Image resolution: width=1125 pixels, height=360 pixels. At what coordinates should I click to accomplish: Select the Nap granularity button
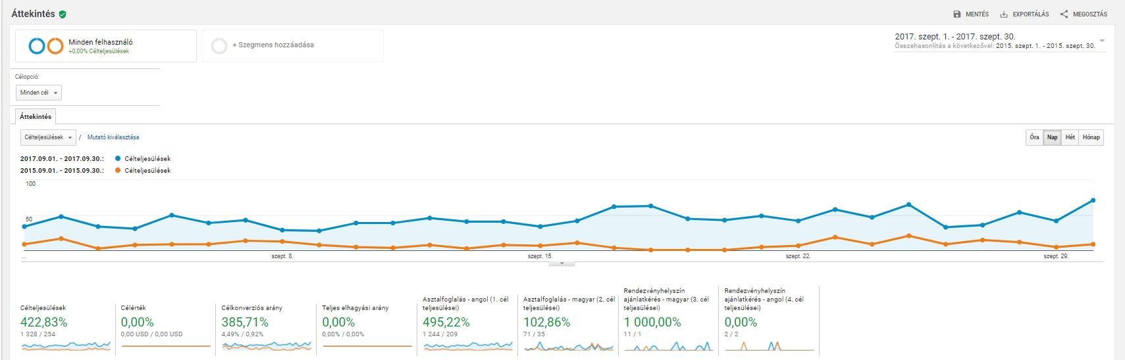(1052, 137)
